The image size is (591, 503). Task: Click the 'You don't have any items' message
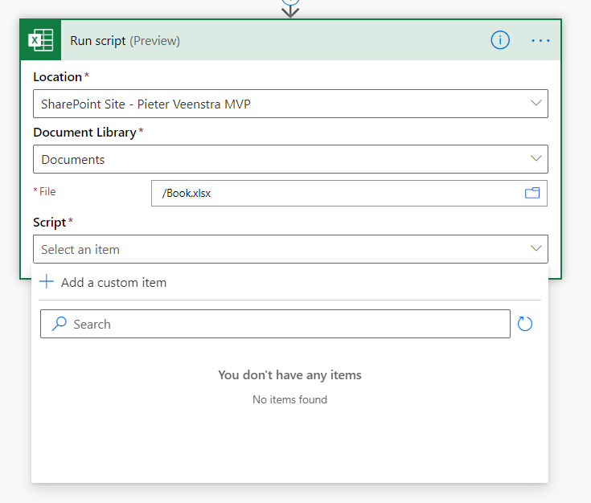[289, 375]
